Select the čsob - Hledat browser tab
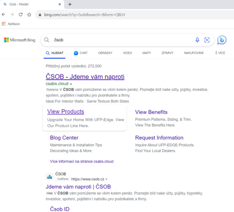 pos(32,5)
